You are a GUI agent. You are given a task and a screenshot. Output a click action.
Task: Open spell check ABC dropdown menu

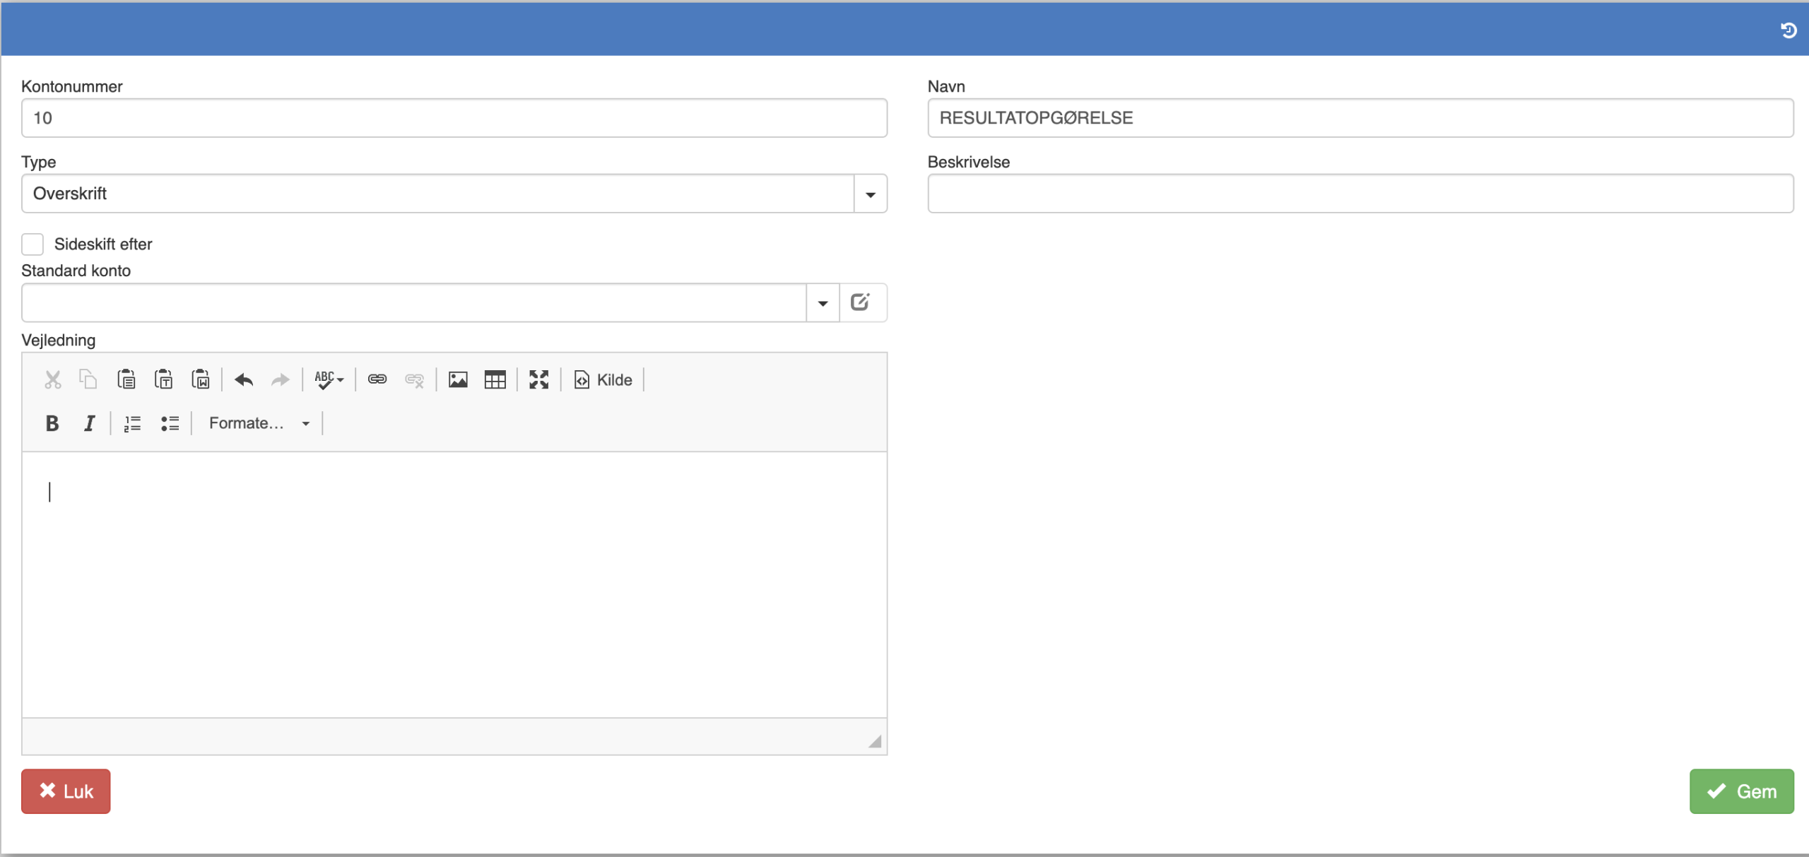tap(329, 380)
